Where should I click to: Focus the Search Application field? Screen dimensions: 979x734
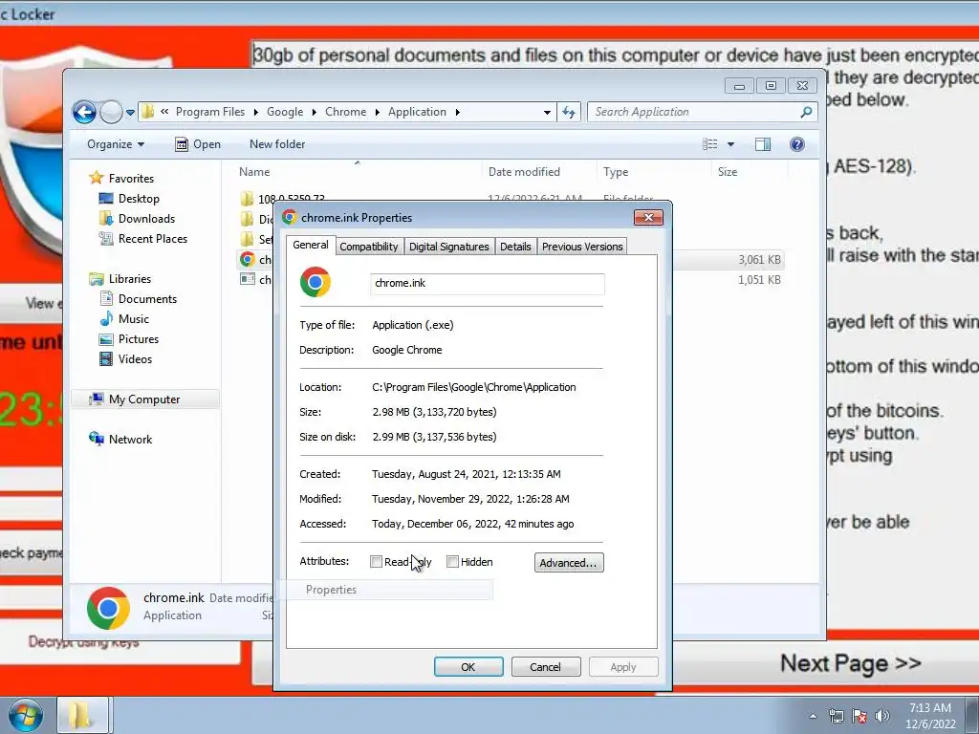click(x=693, y=112)
